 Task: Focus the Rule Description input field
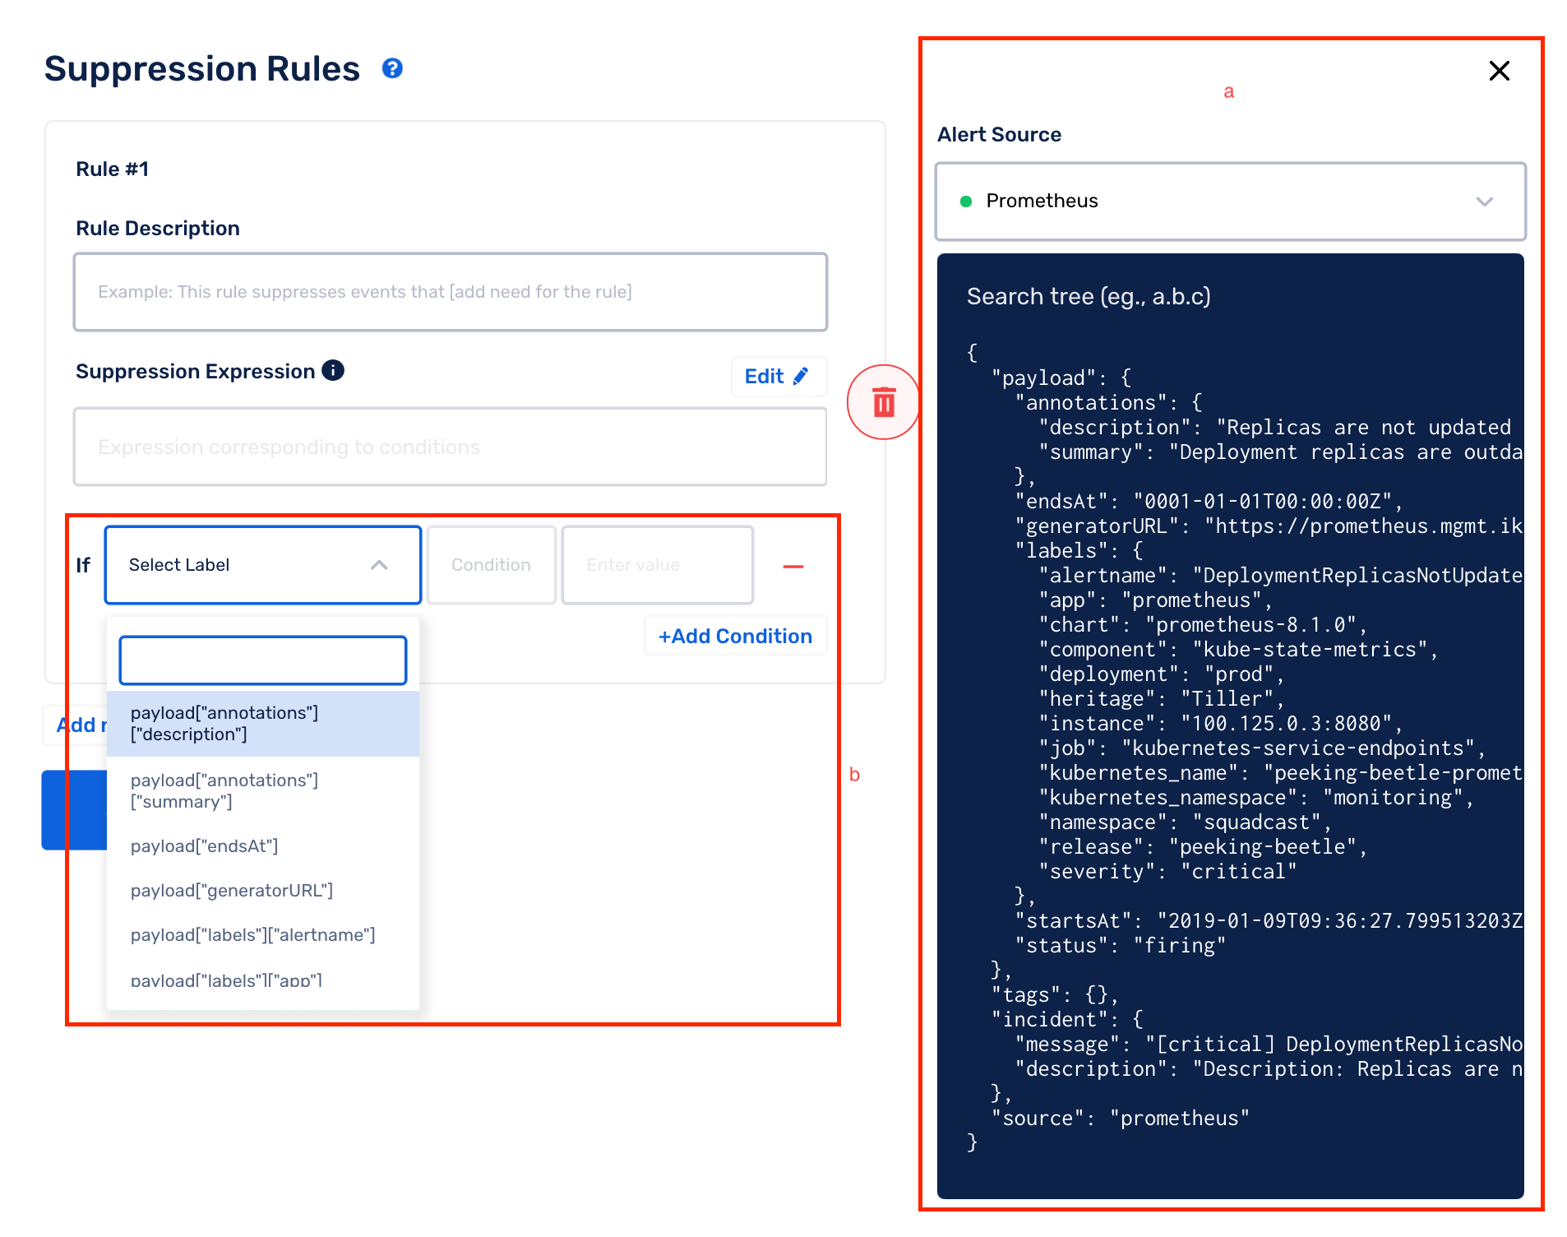450,292
